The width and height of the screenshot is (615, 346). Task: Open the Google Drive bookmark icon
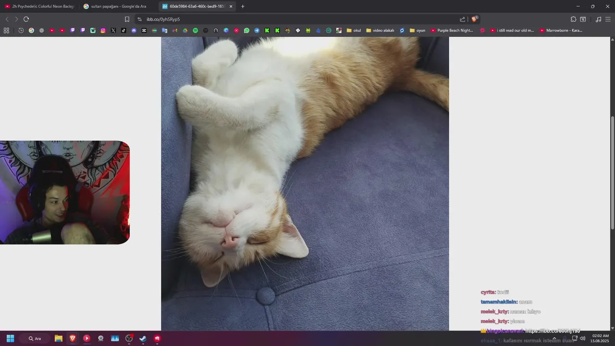pos(185,30)
